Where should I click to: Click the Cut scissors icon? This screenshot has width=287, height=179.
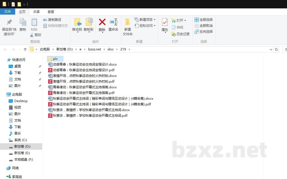[x=32, y=35]
